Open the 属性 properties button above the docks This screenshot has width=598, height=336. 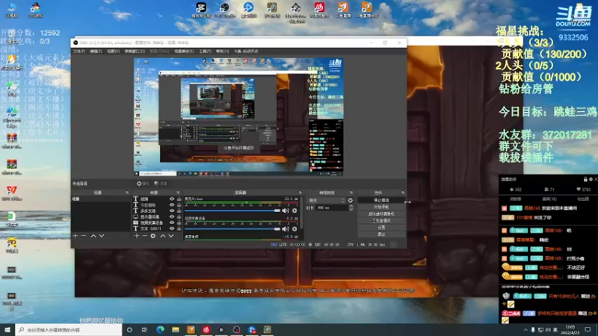click(x=143, y=184)
